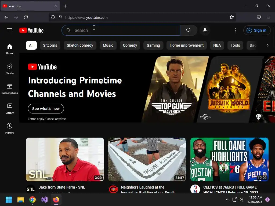The height and width of the screenshot is (206, 275).
Task: Open Library in the sidebar
Action: point(10,109)
